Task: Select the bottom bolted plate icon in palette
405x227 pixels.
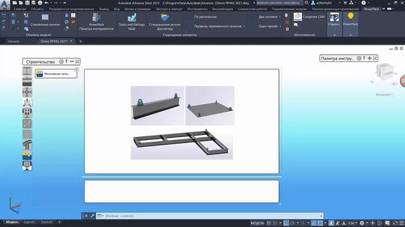Action: [x=27, y=166]
